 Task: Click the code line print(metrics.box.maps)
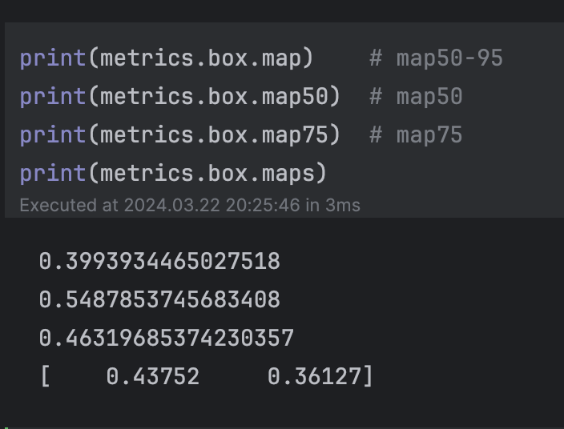tap(173, 174)
